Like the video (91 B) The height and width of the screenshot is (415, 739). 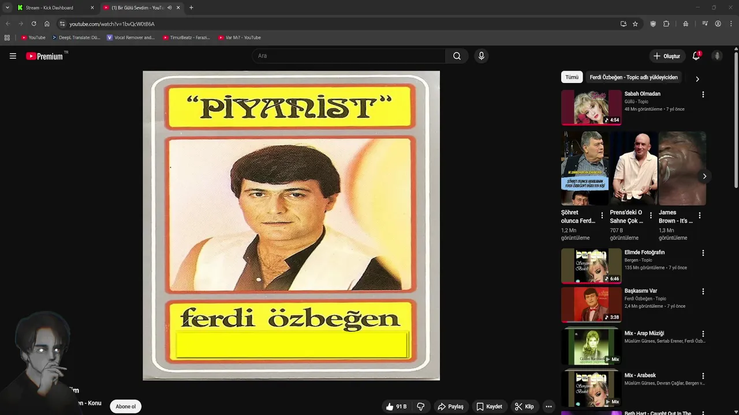(396, 406)
